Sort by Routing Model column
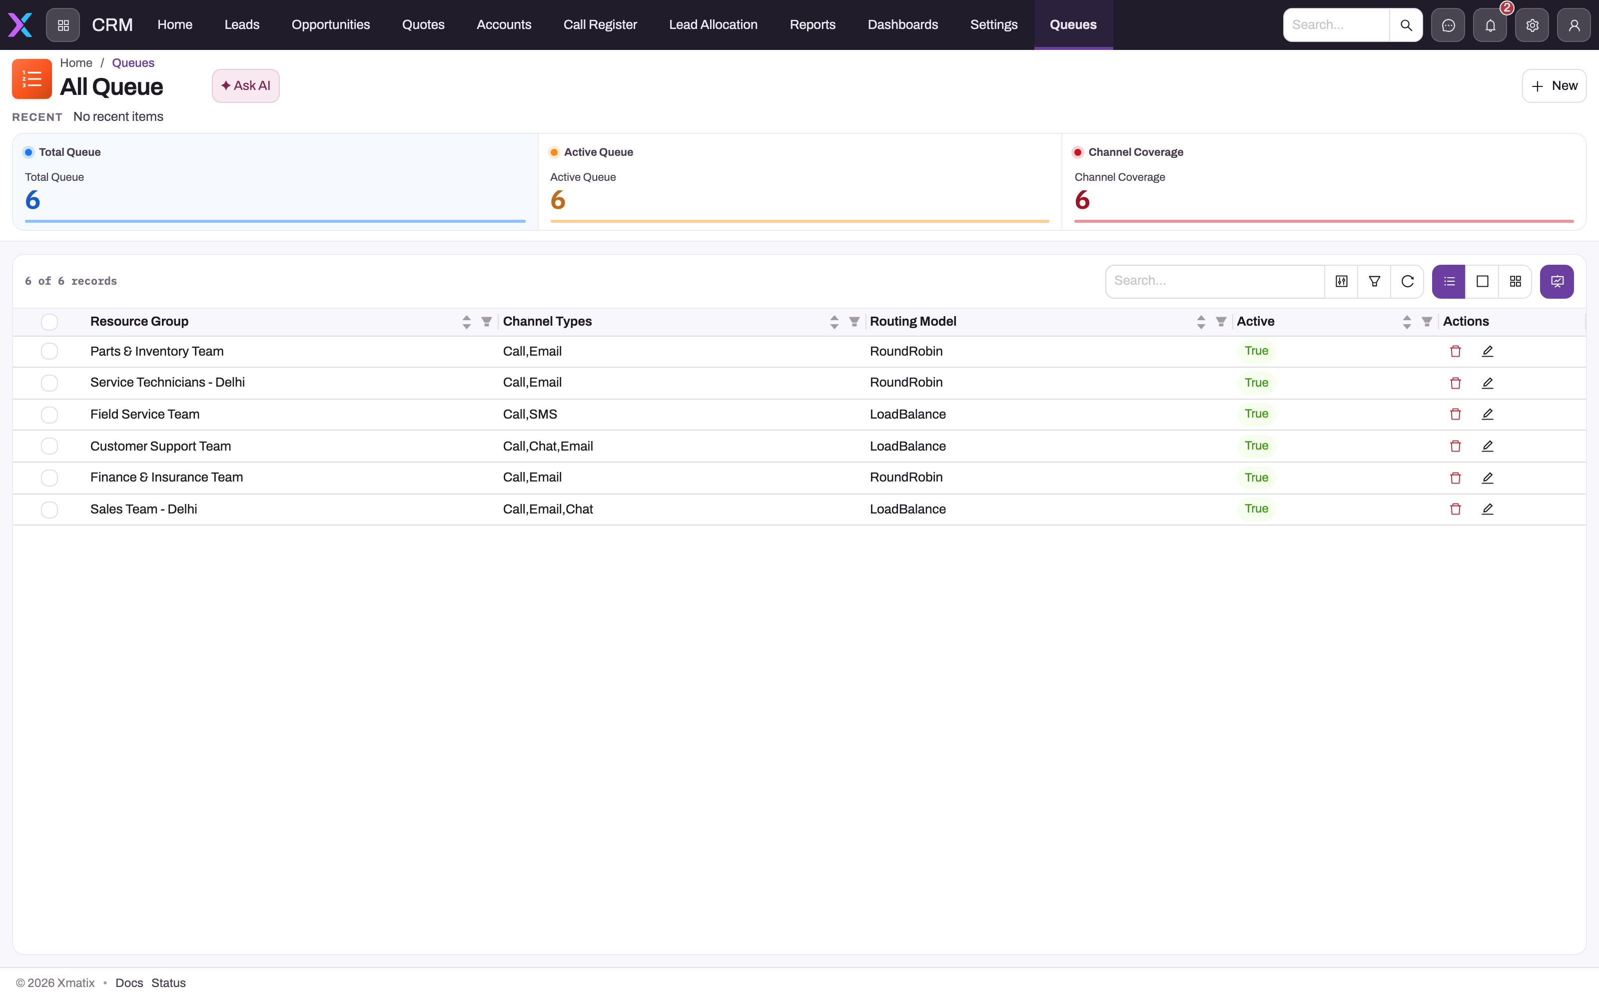The image size is (1599, 999). click(1201, 322)
